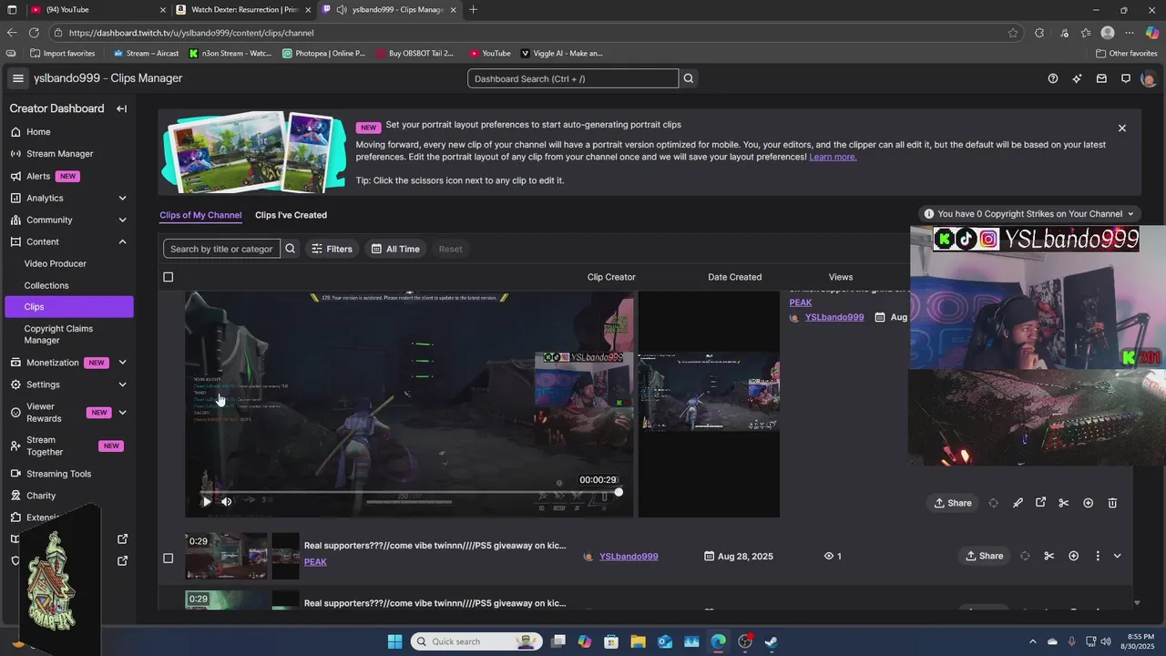Expand the Viewer Rewards sidebar section
The height and width of the screenshot is (656, 1166).
pyautogui.click(x=122, y=413)
